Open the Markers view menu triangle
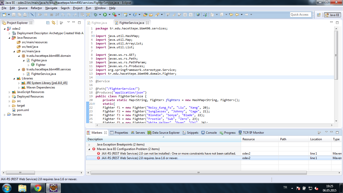This screenshot has height=193, width=343. [326, 132]
